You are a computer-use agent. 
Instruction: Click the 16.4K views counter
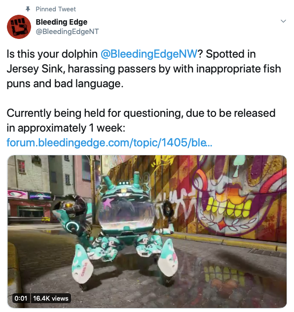coord(51,298)
